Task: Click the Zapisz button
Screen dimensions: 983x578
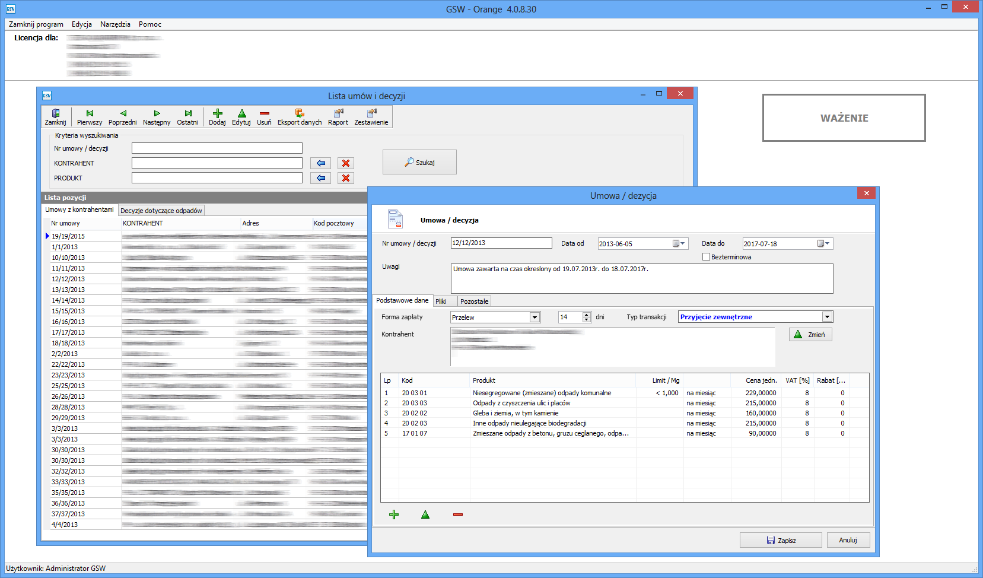Action: coord(781,540)
